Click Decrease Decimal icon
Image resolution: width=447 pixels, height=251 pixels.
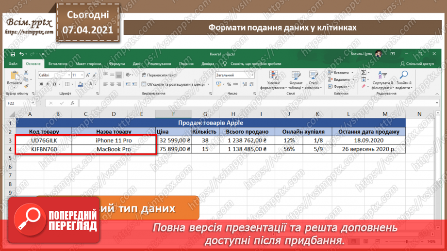click(251, 84)
